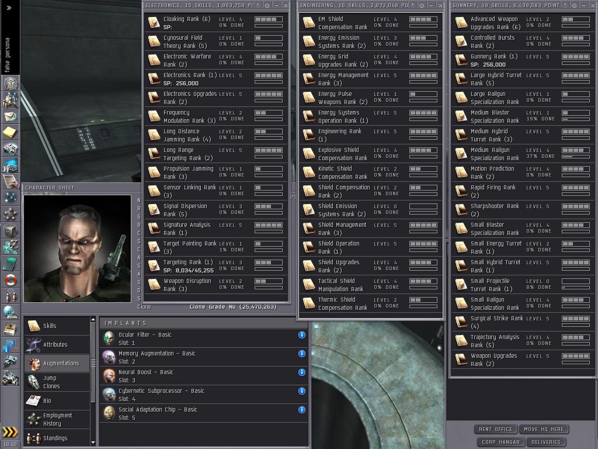Minimize the Gunnery skills window
598x449 pixels.
pyautogui.click(x=584, y=5)
